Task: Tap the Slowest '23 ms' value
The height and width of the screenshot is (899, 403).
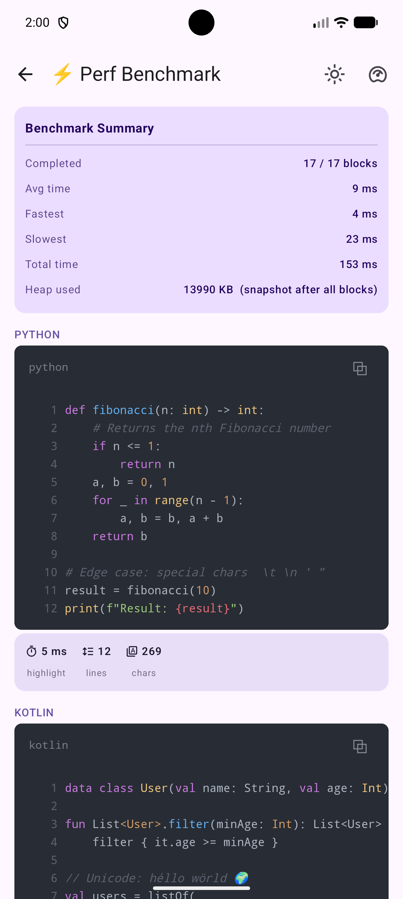Action: point(362,239)
